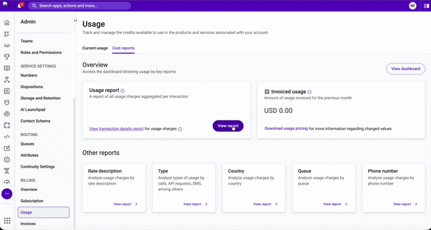View report for Type
The width and height of the screenshot is (431, 230).
click(x=195, y=205)
